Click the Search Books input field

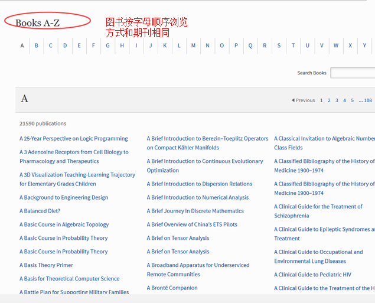[x=353, y=73]
